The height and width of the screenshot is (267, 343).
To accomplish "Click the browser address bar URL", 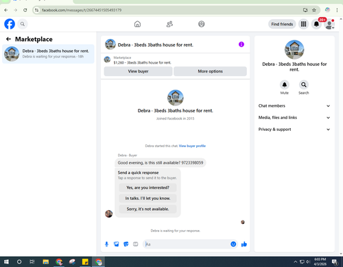I will 82,10.
